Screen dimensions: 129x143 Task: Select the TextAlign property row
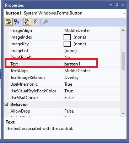click(x=64, y=71)
